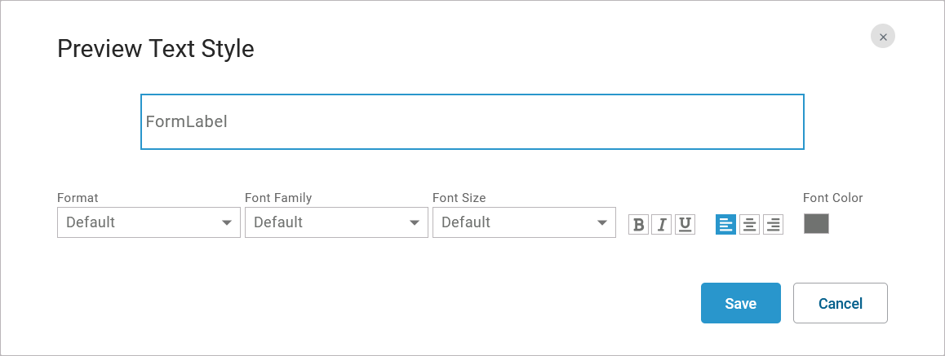
Task: Open the Font Family combo box
Action: 326,222
